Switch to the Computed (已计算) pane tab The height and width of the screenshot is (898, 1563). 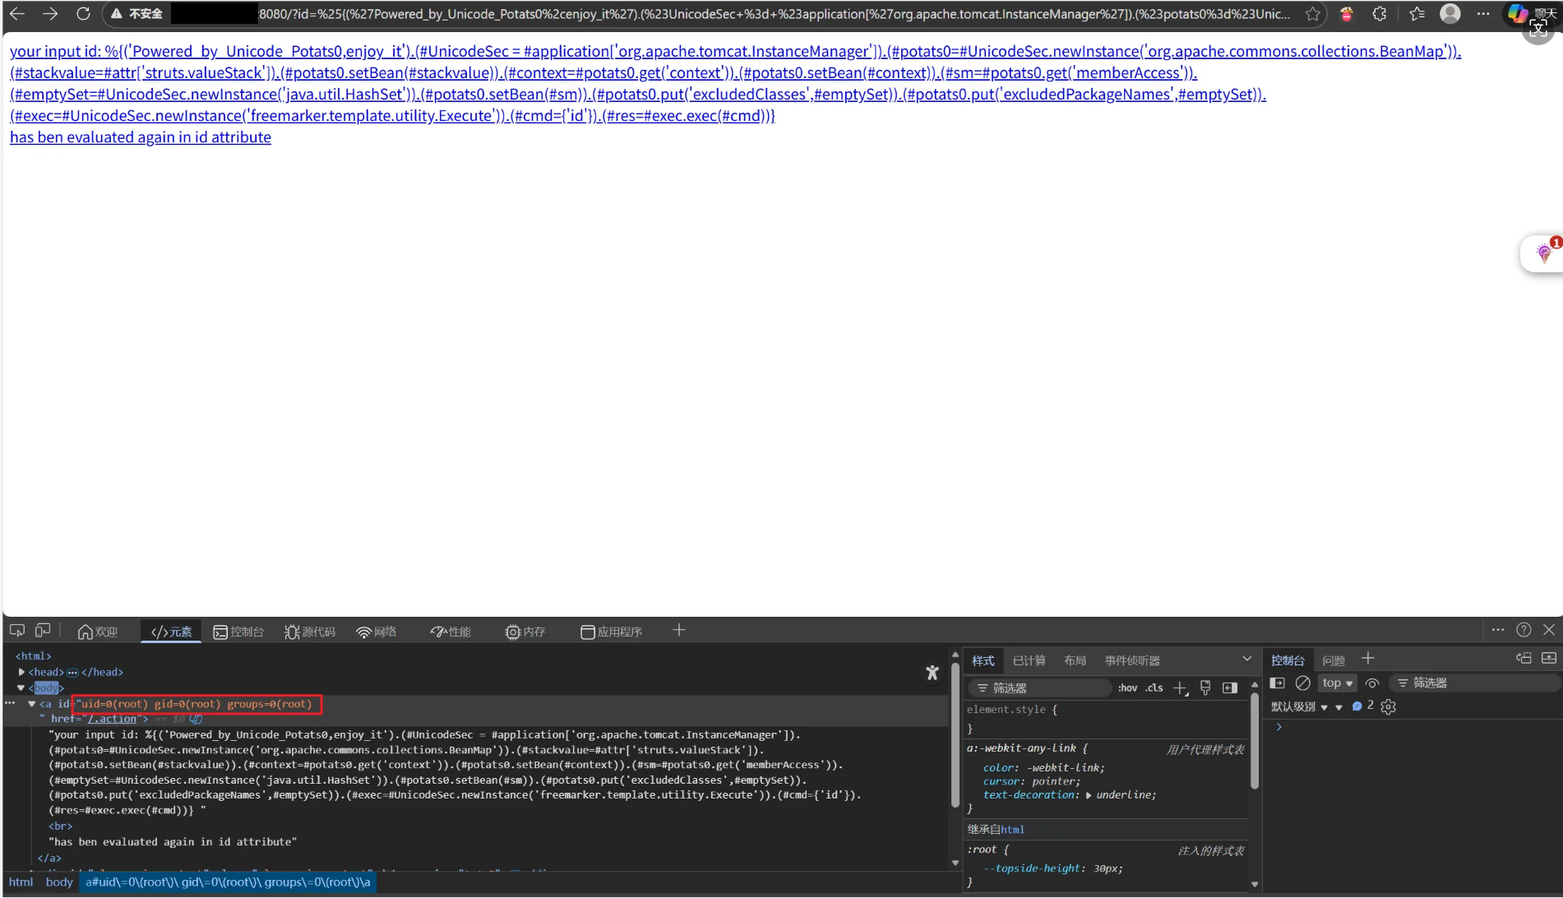[x=1029, y=660]
